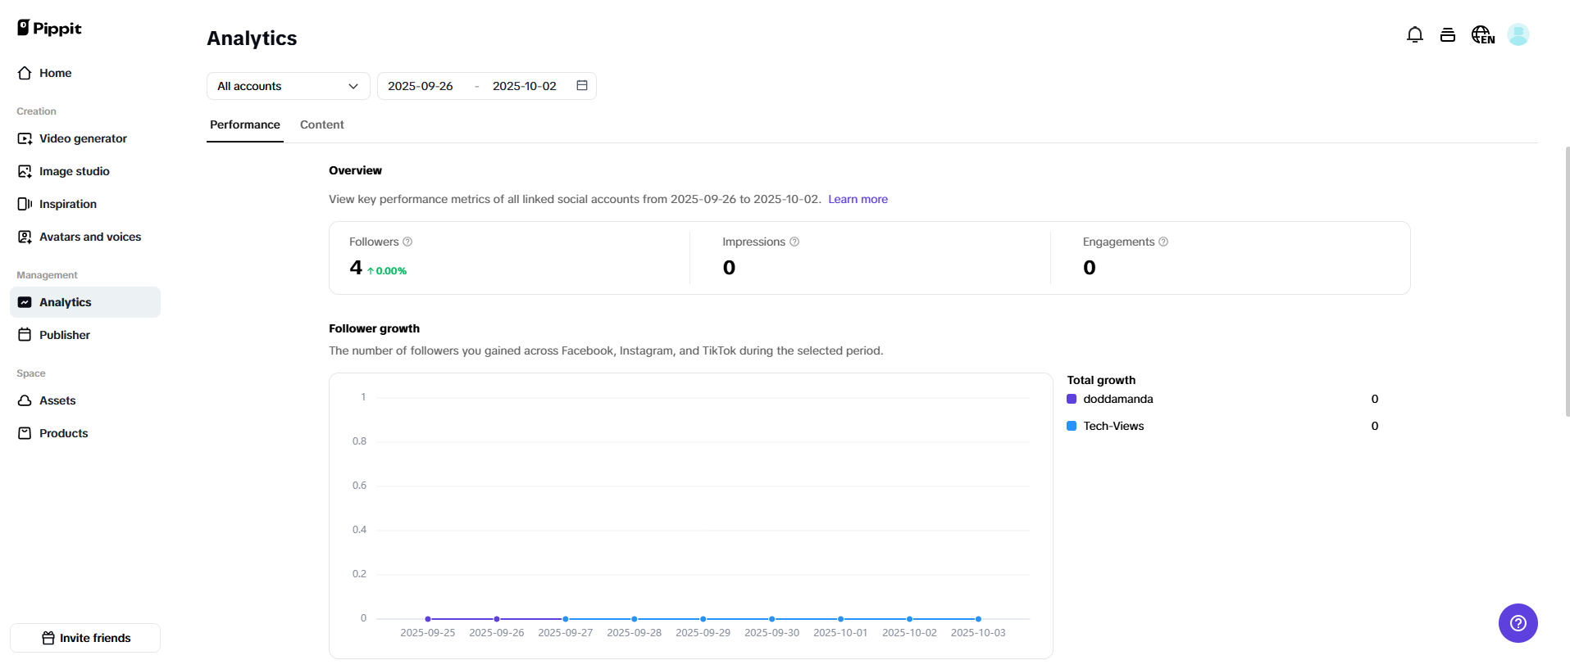Screen dimensions: 1570x669
Task: Click the Engagements info question icon
Action: click(x=1163, y=242)
